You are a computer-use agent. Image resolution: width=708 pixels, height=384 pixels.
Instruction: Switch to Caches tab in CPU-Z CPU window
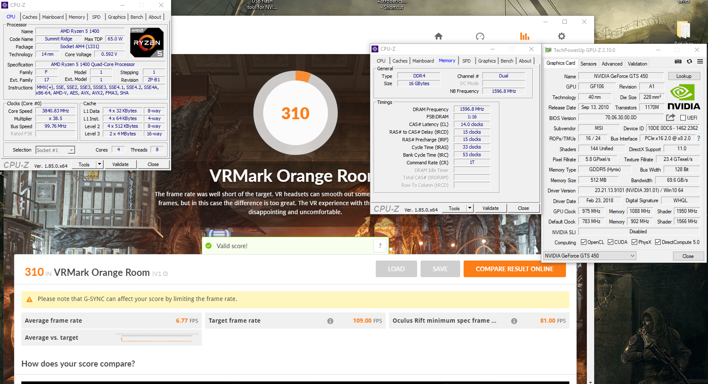coord(30,17)
